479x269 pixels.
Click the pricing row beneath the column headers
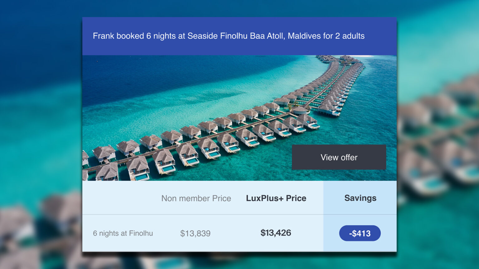click(x=239, y=233)
